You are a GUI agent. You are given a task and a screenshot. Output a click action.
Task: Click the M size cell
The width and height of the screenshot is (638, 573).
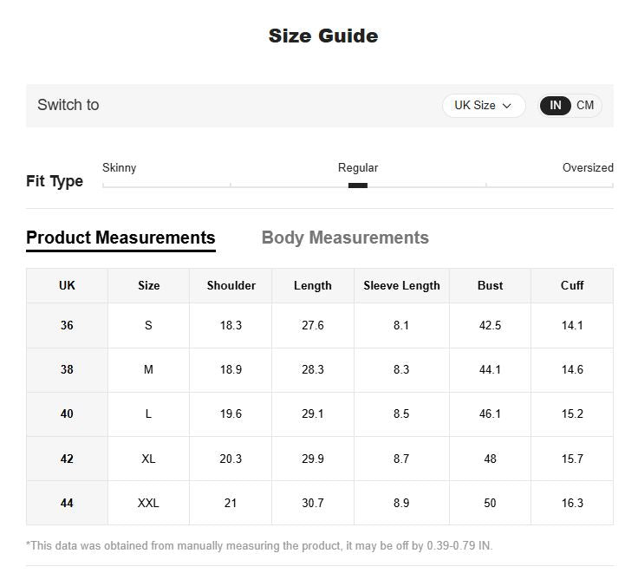coord(148,369)
